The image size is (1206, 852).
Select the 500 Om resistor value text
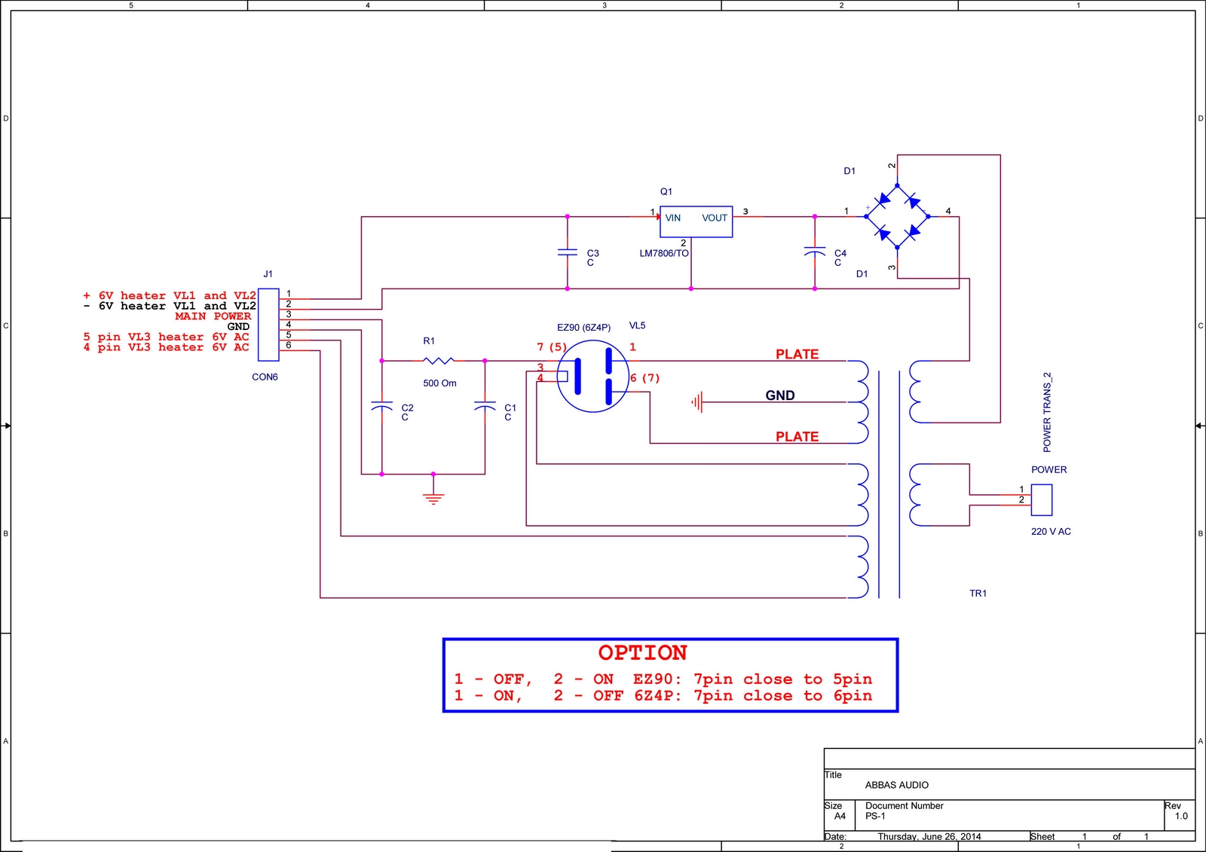click(x=439, y=383)
